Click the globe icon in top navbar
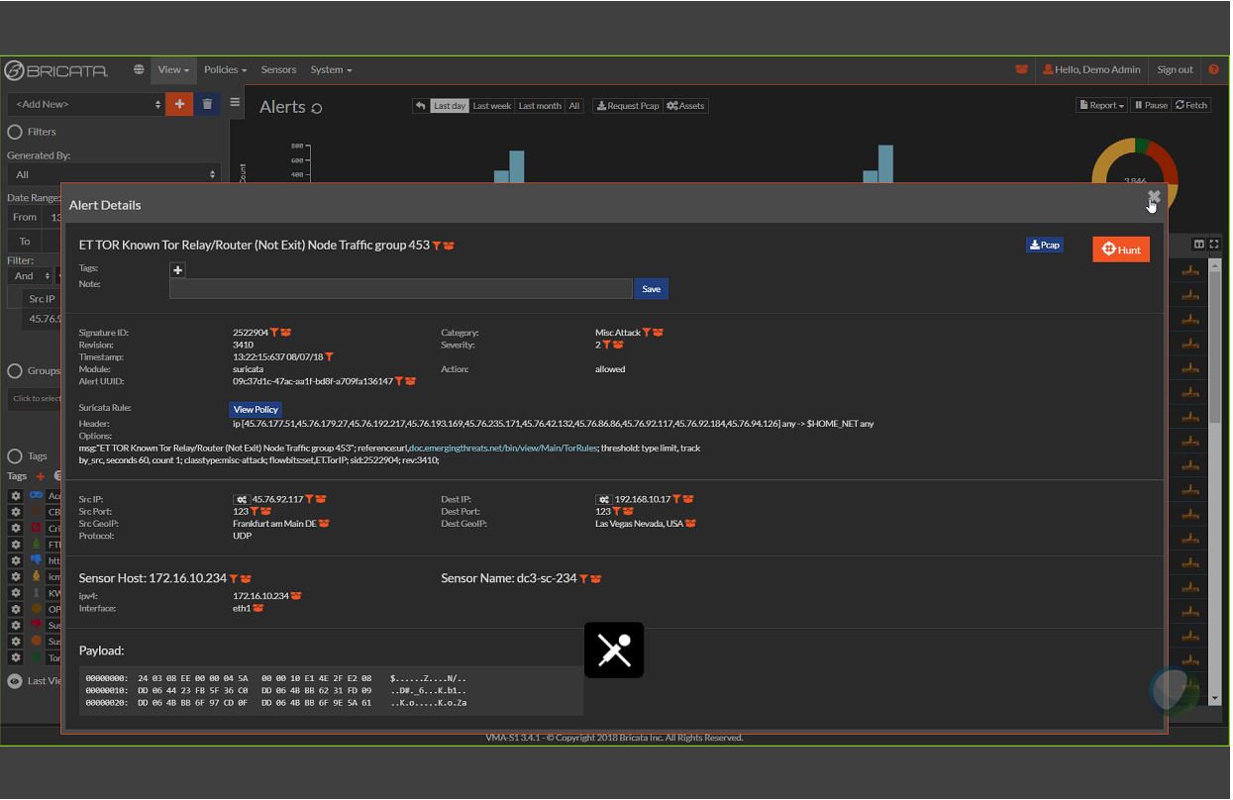1233x800 pixels. (x=139, y=69)
